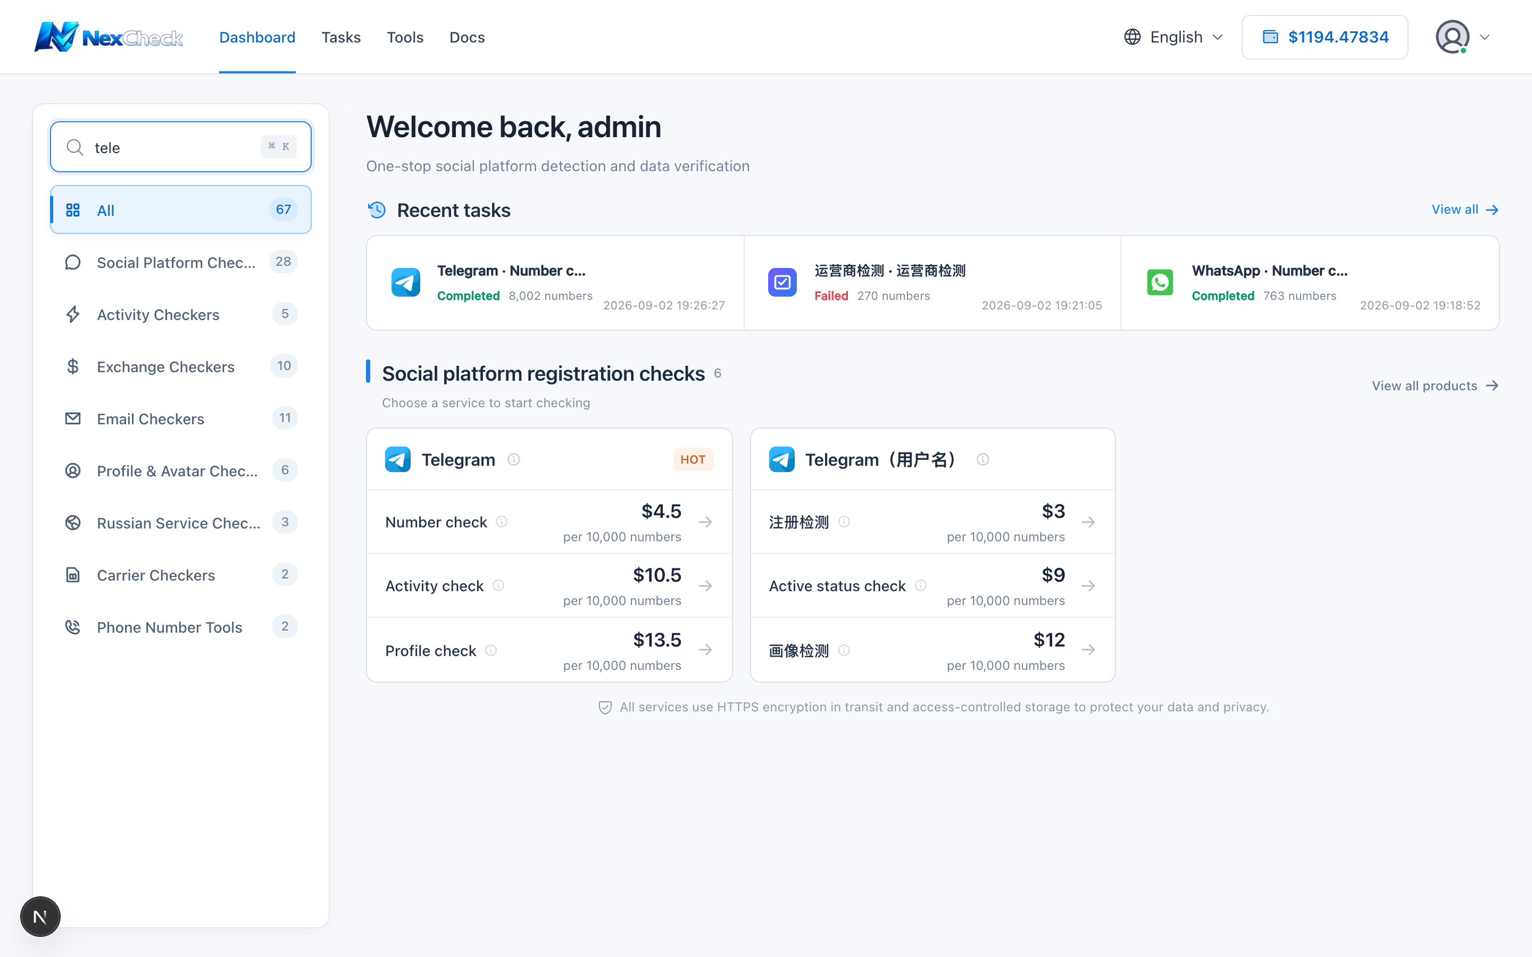Click arrow on $10.5 Activity check row

click(705, 586)
